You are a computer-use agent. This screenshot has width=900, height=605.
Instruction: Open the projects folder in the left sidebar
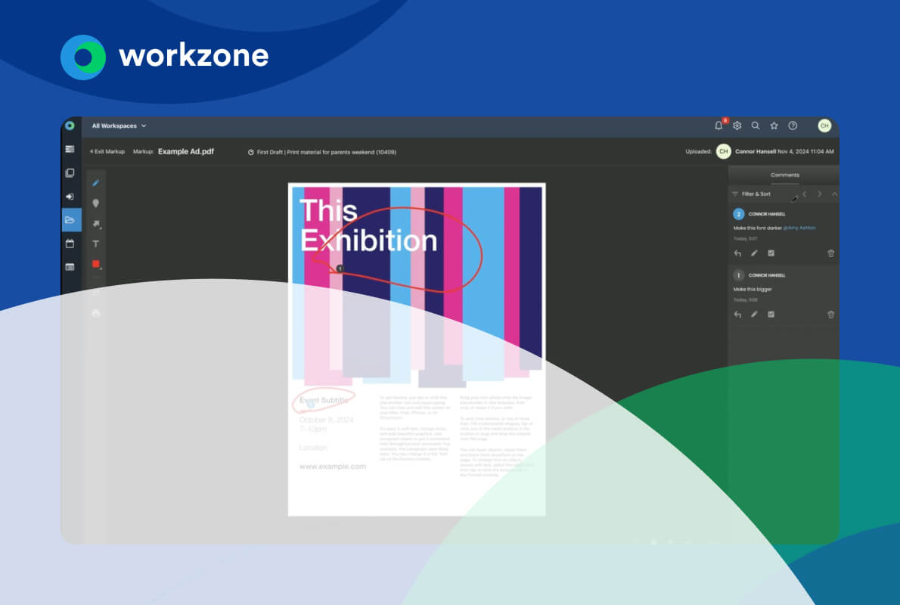tap(70, 220)
